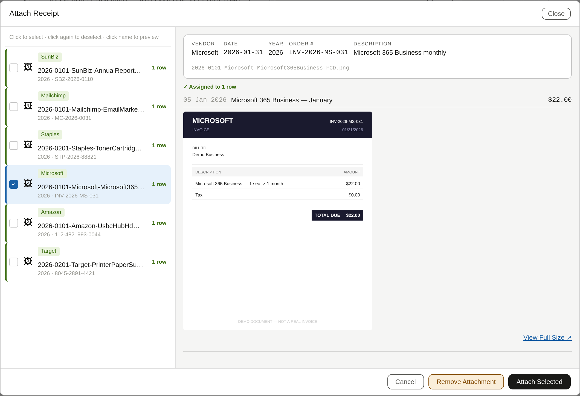Click order number SBZ-2026-0110
580x396 pixels.
coord(74,79)
